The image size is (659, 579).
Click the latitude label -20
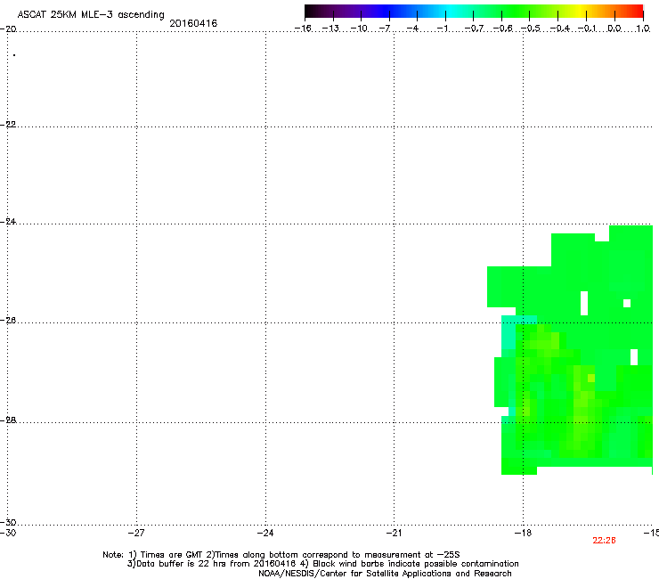(8, 29)
